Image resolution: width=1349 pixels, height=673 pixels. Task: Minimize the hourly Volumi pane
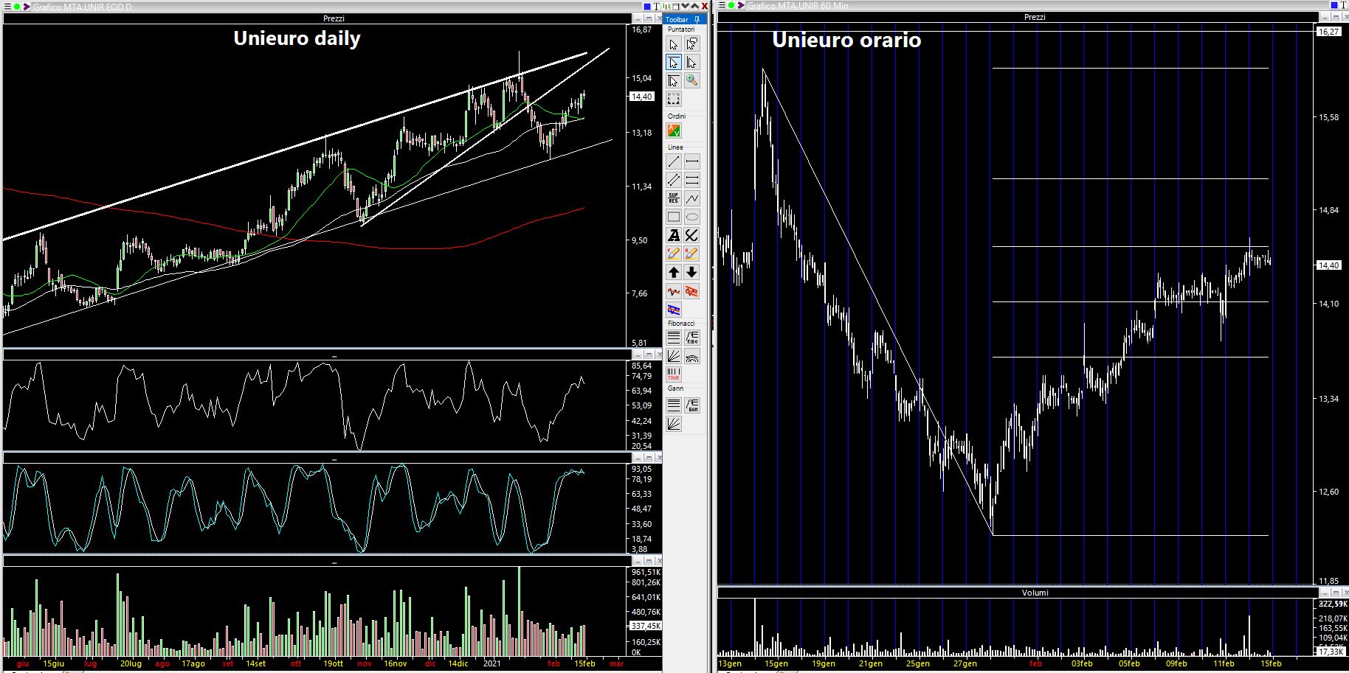click(x=1325, y=593)
